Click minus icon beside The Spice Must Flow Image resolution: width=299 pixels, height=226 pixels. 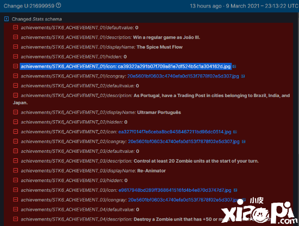pyautogui.click(x=15, y=47)
